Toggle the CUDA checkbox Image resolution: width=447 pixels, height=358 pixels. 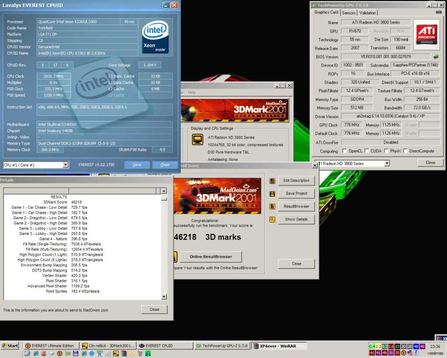(x=367, y=151)
